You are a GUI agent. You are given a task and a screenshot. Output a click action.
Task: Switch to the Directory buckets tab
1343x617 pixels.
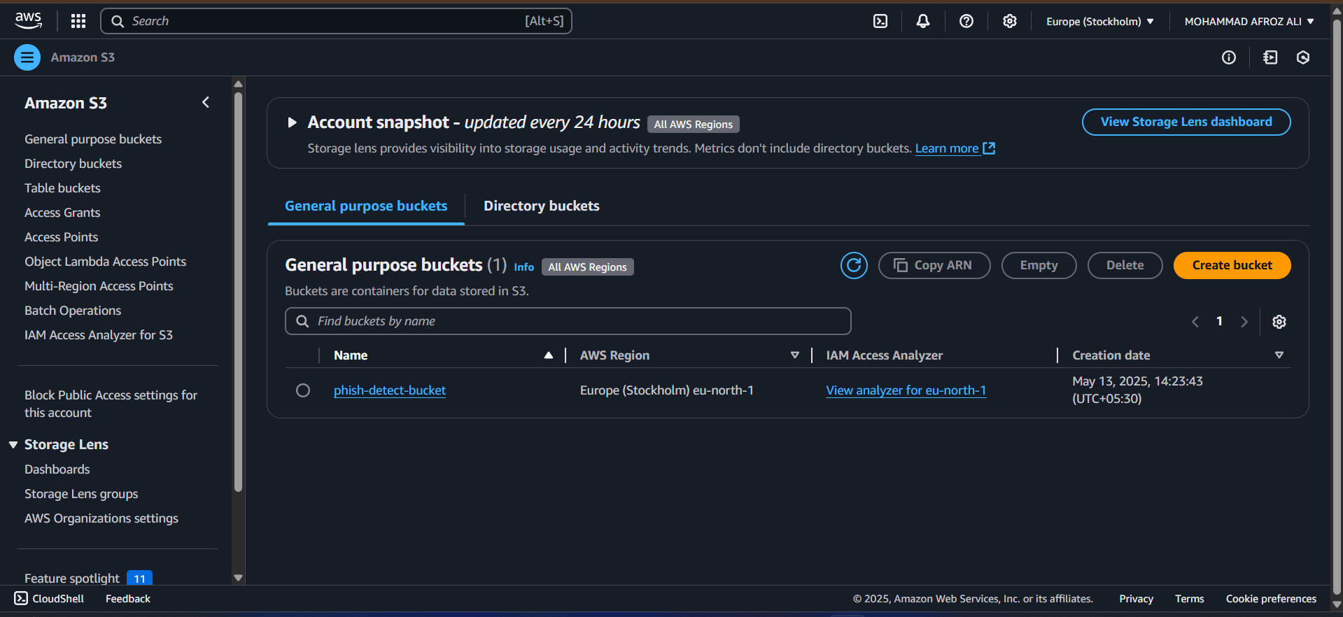(541, 206)
